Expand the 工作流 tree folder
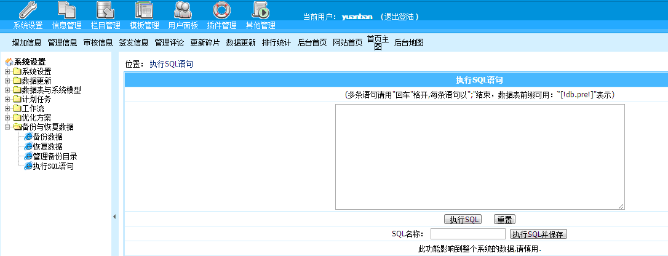Image resolution: width=668 pixels, height=256 pixels. pos(7,109)
